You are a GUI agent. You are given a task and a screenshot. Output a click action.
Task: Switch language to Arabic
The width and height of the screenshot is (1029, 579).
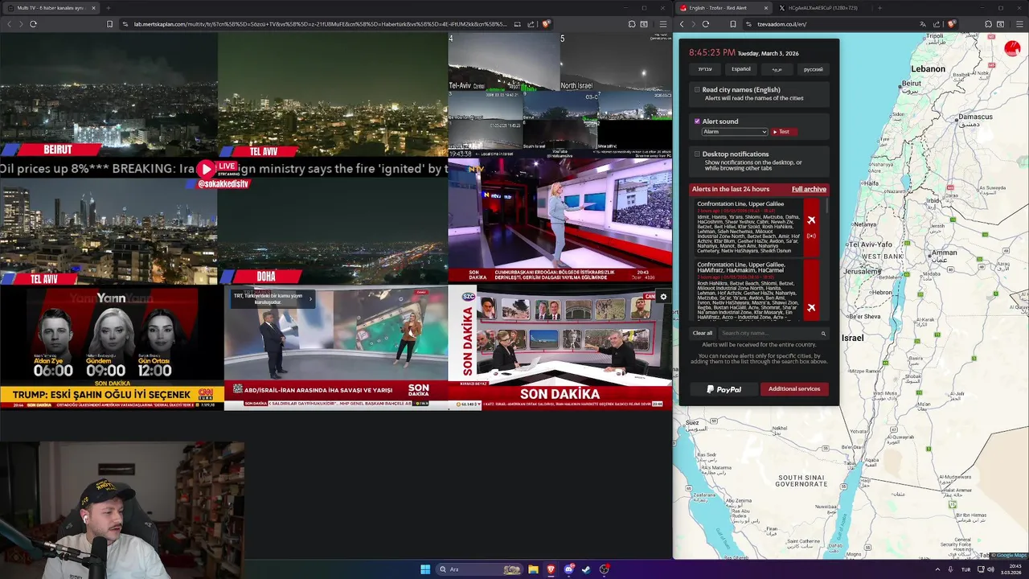(x=777, y=69)
